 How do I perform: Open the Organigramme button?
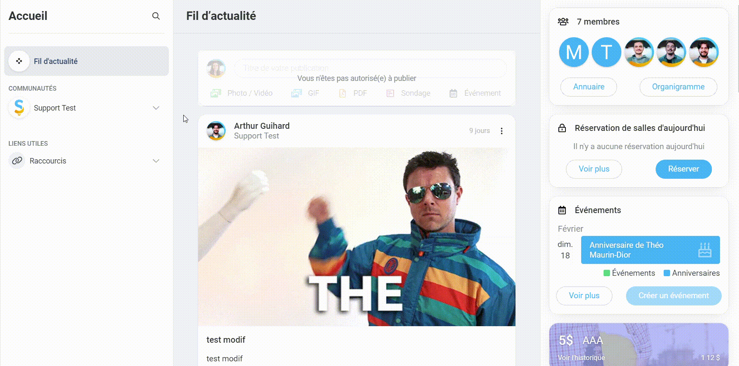(678, 87)
